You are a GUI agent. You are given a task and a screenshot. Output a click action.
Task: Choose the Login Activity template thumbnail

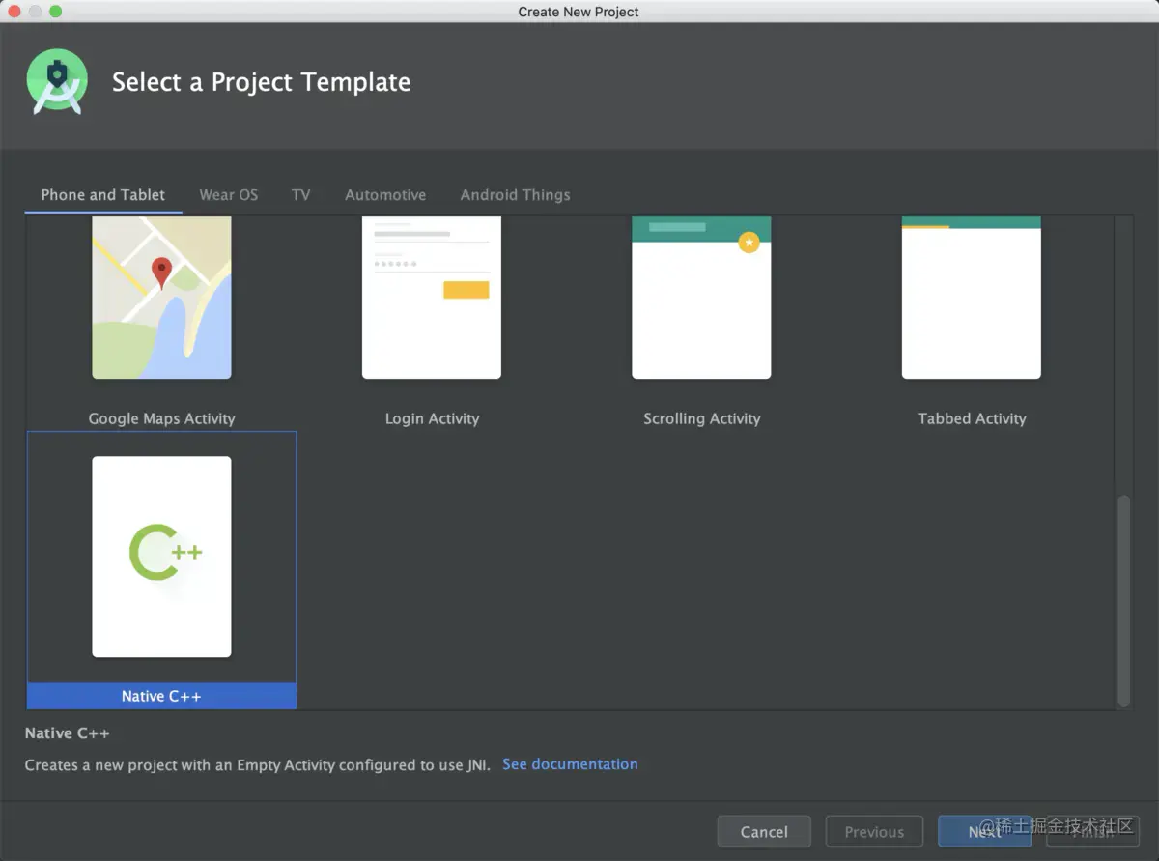(x=431, y=297)
